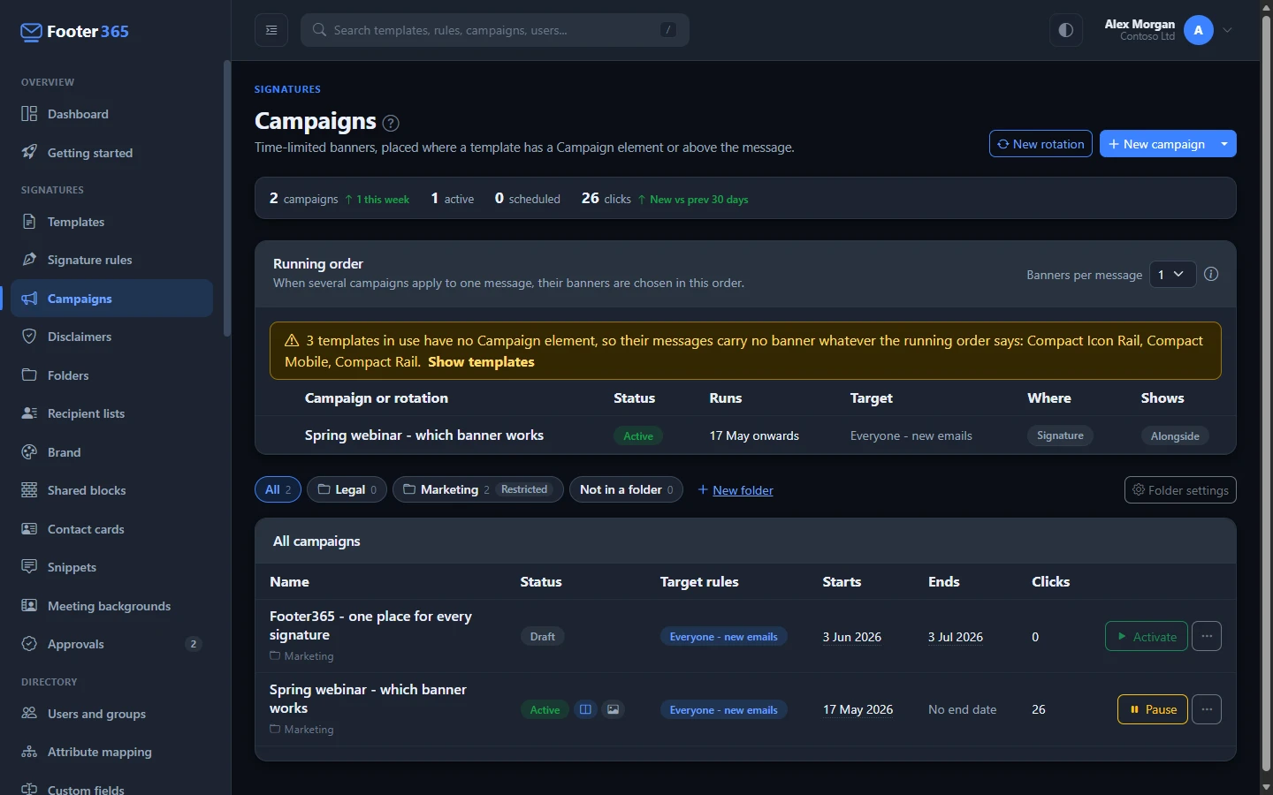This screenshot has width=1273, height=795.
Task: Click the Brand palette icon
Action: point(29,451)
